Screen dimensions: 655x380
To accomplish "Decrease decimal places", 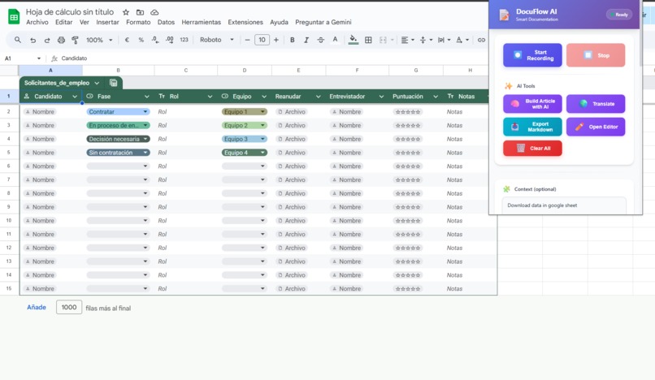I will pyautogui.click(x=155, y=40).
